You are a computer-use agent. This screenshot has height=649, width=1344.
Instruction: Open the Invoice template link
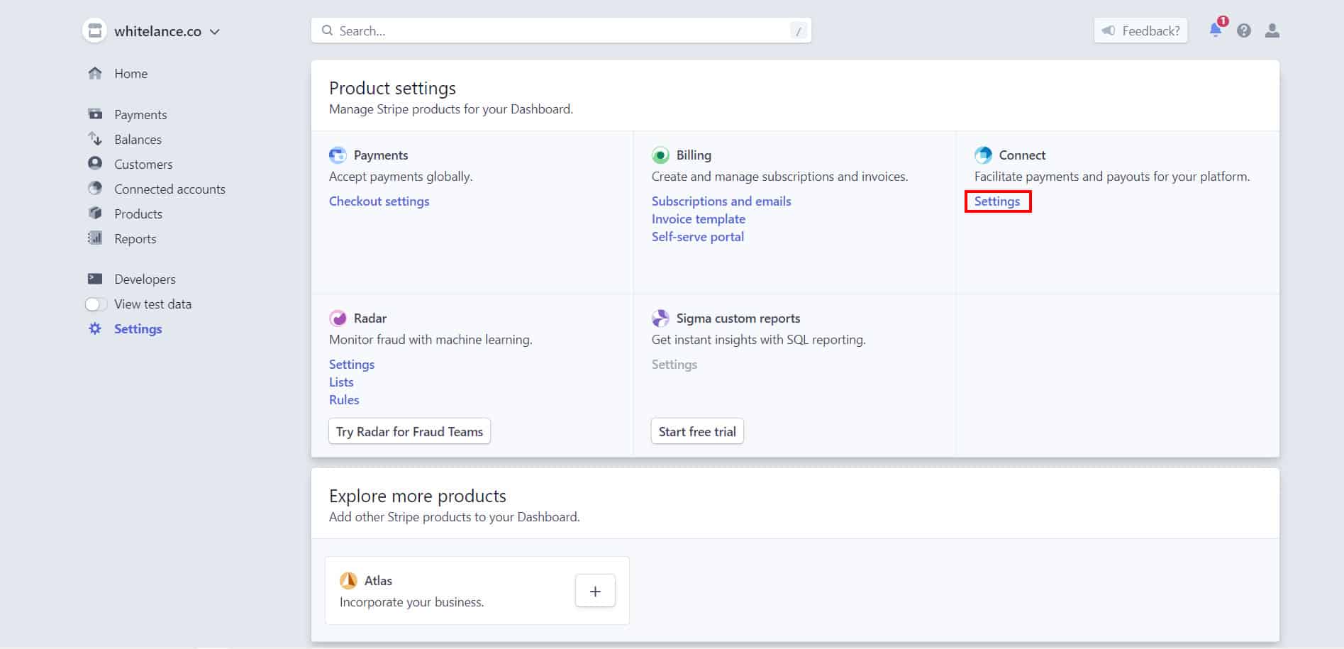tap(699, 218)
